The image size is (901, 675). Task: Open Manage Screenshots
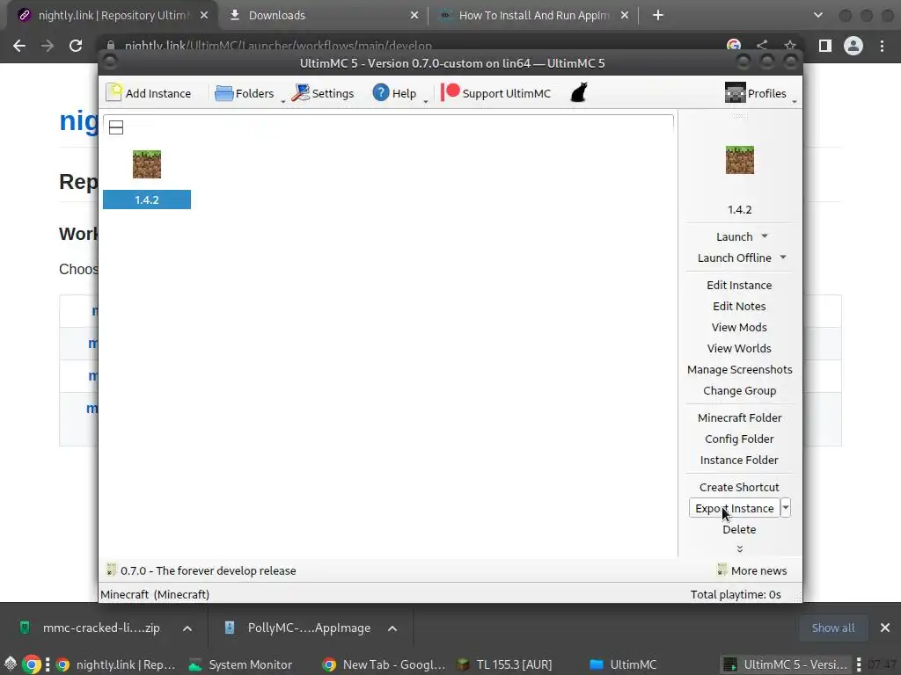[739, 370]
